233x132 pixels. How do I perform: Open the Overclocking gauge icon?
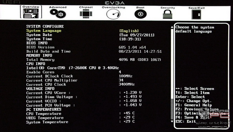113,14
